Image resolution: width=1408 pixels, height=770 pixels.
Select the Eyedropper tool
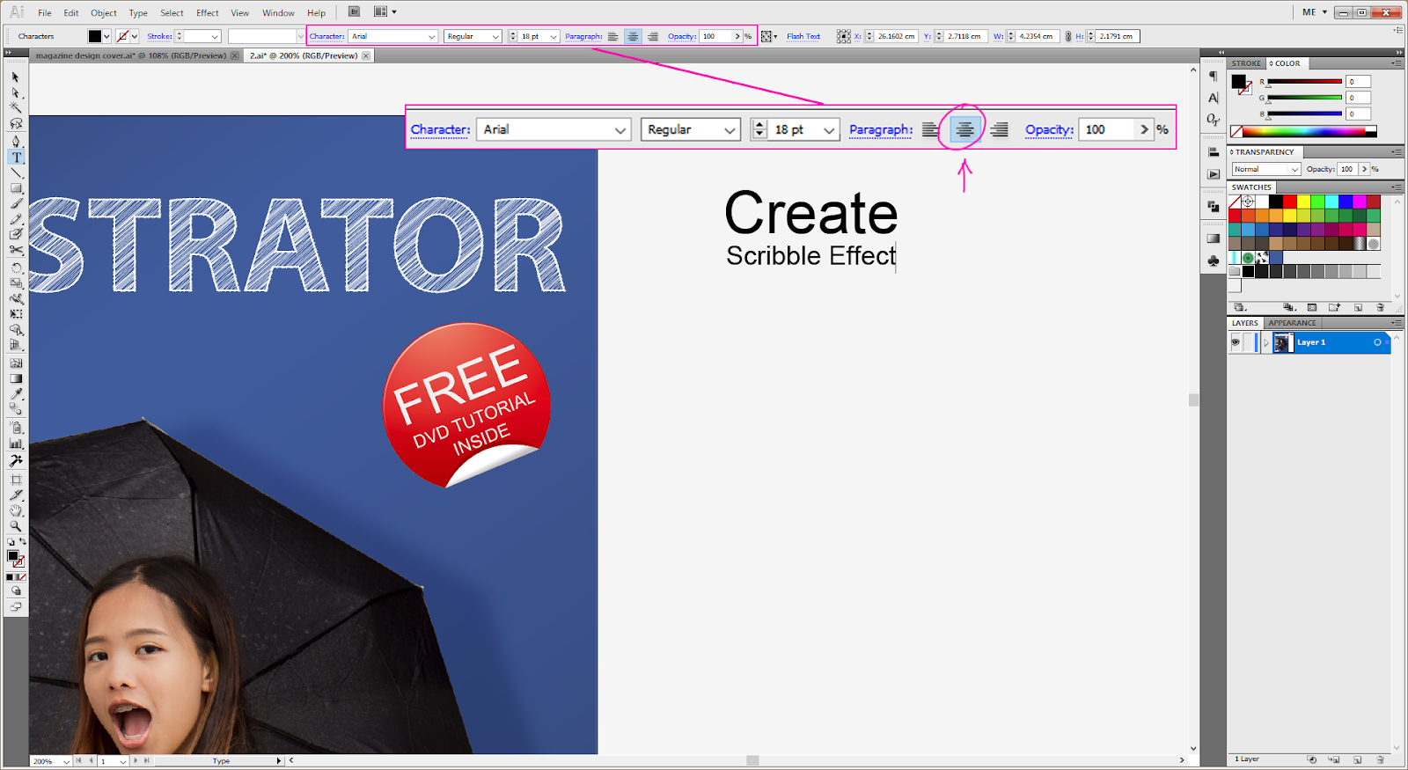pyautogui.click(x=16, y=394)
